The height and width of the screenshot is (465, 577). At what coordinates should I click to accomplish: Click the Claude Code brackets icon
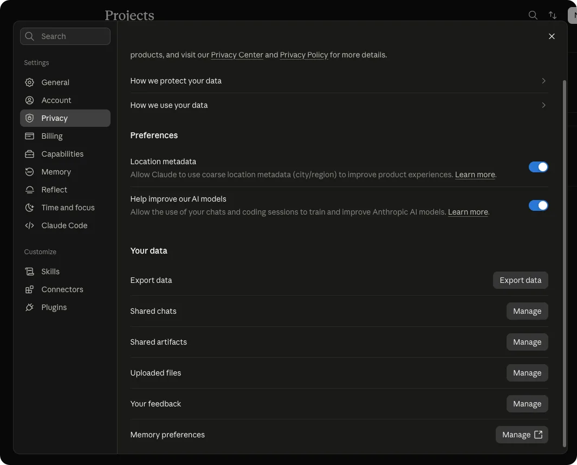click(x=29, y=225)
